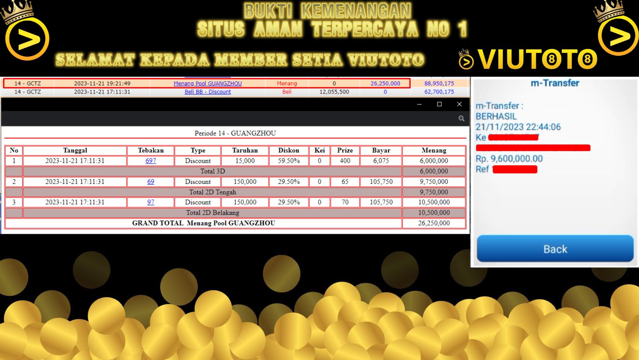Open tebakan 97 link
Image resolution: width=639 pixels, height=360 pixels.
pos(151,202)
